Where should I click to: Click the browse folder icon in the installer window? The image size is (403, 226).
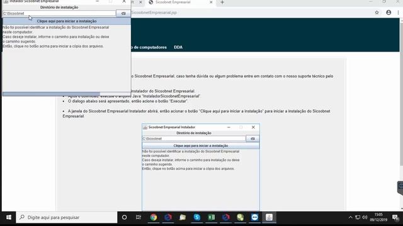123,13
